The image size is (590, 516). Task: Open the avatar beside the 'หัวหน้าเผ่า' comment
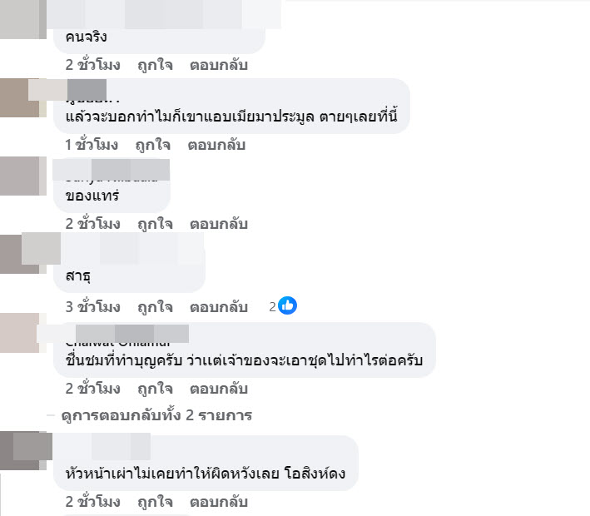(x=23, y=451)
